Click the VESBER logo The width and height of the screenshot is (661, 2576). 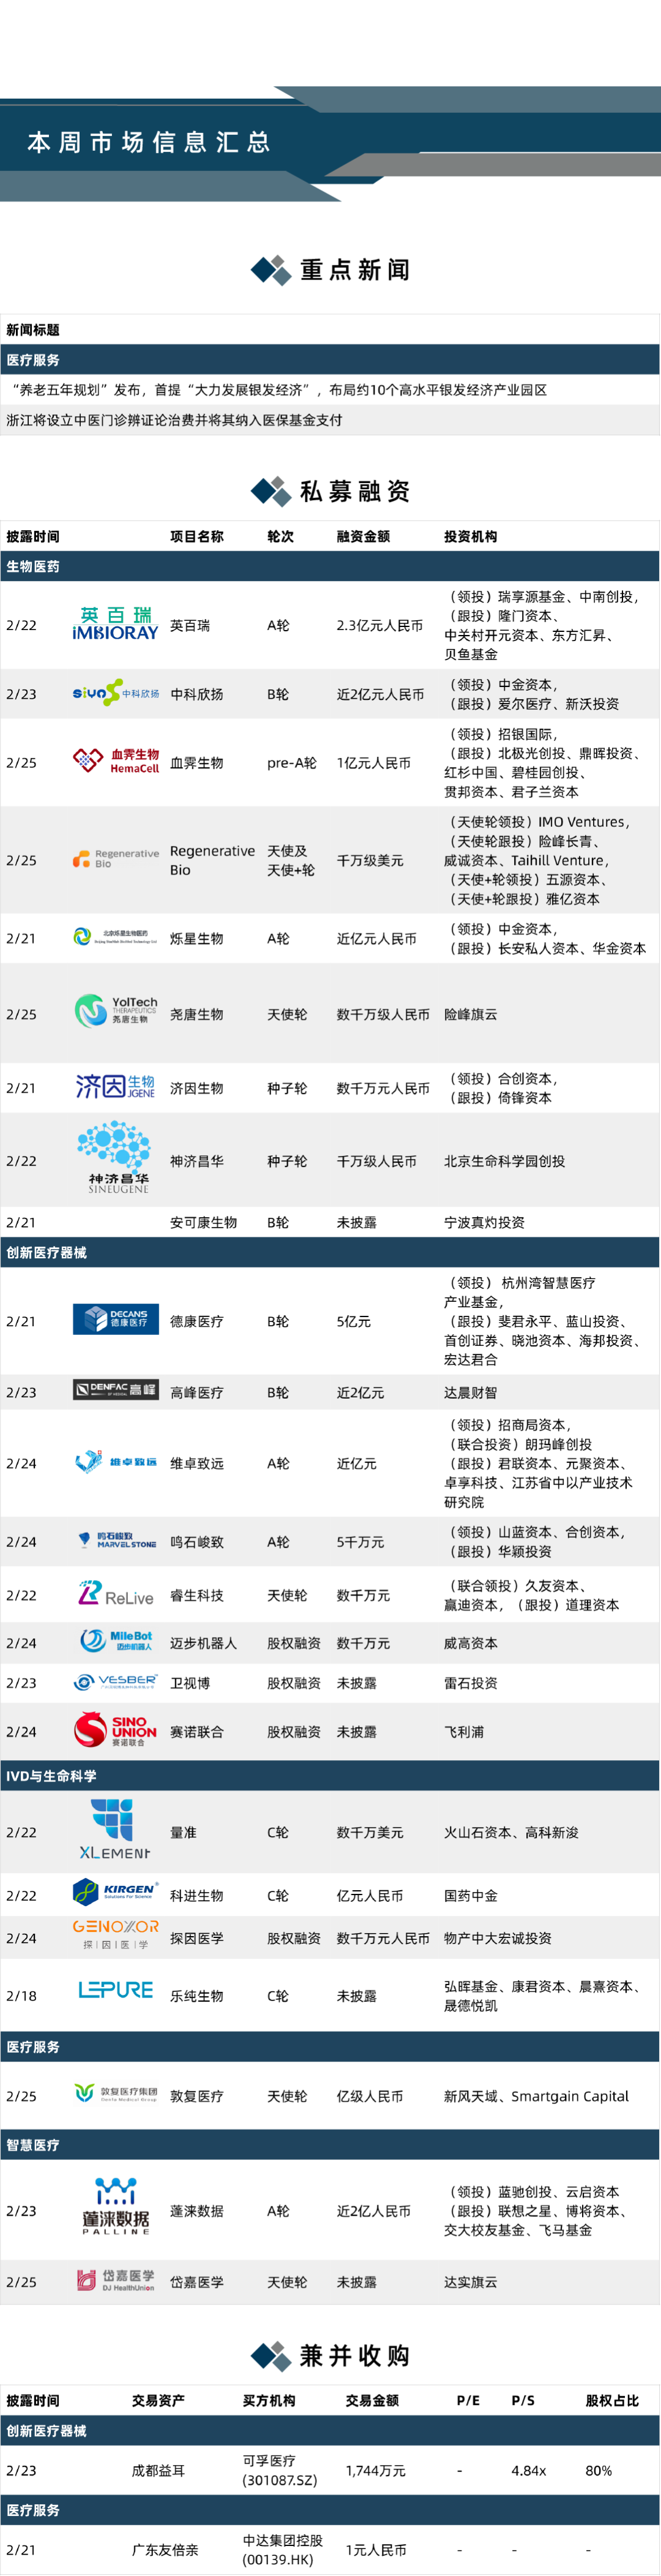click(116, 1683)
